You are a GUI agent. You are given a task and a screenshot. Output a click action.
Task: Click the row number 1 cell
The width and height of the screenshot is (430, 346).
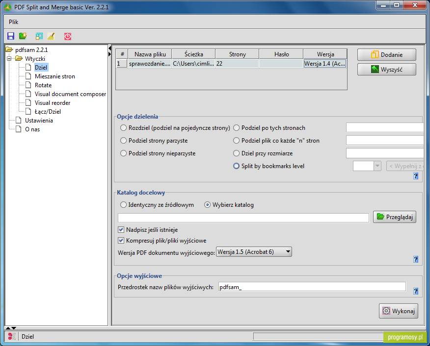tap(122, 64)
